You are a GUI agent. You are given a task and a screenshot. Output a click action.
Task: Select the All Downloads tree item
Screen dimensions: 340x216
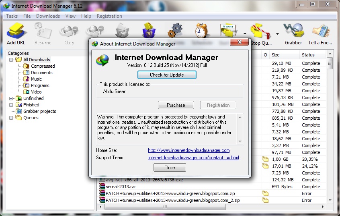pyautogui.click(x=37, y=60)
